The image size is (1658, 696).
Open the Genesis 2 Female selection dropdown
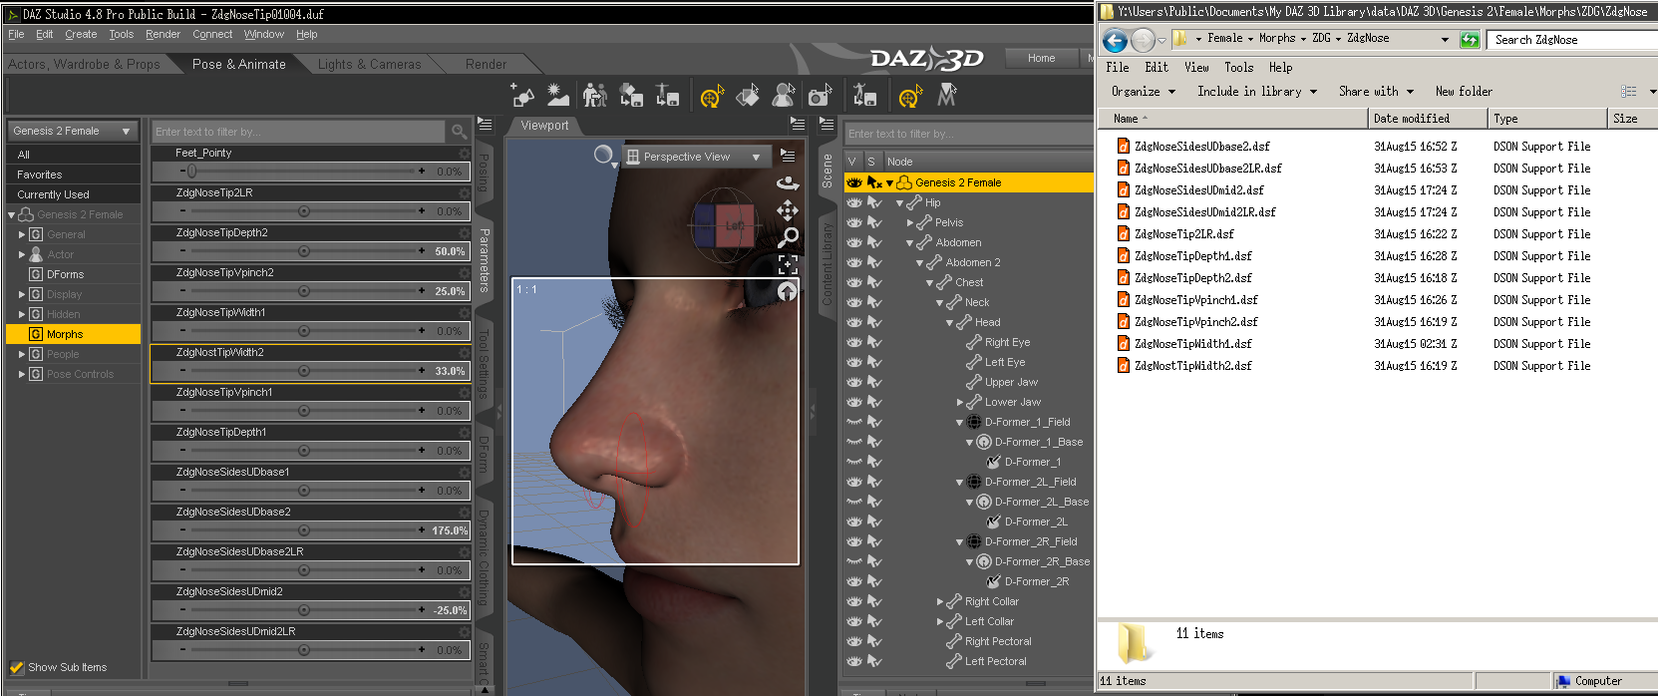(73, 131)
